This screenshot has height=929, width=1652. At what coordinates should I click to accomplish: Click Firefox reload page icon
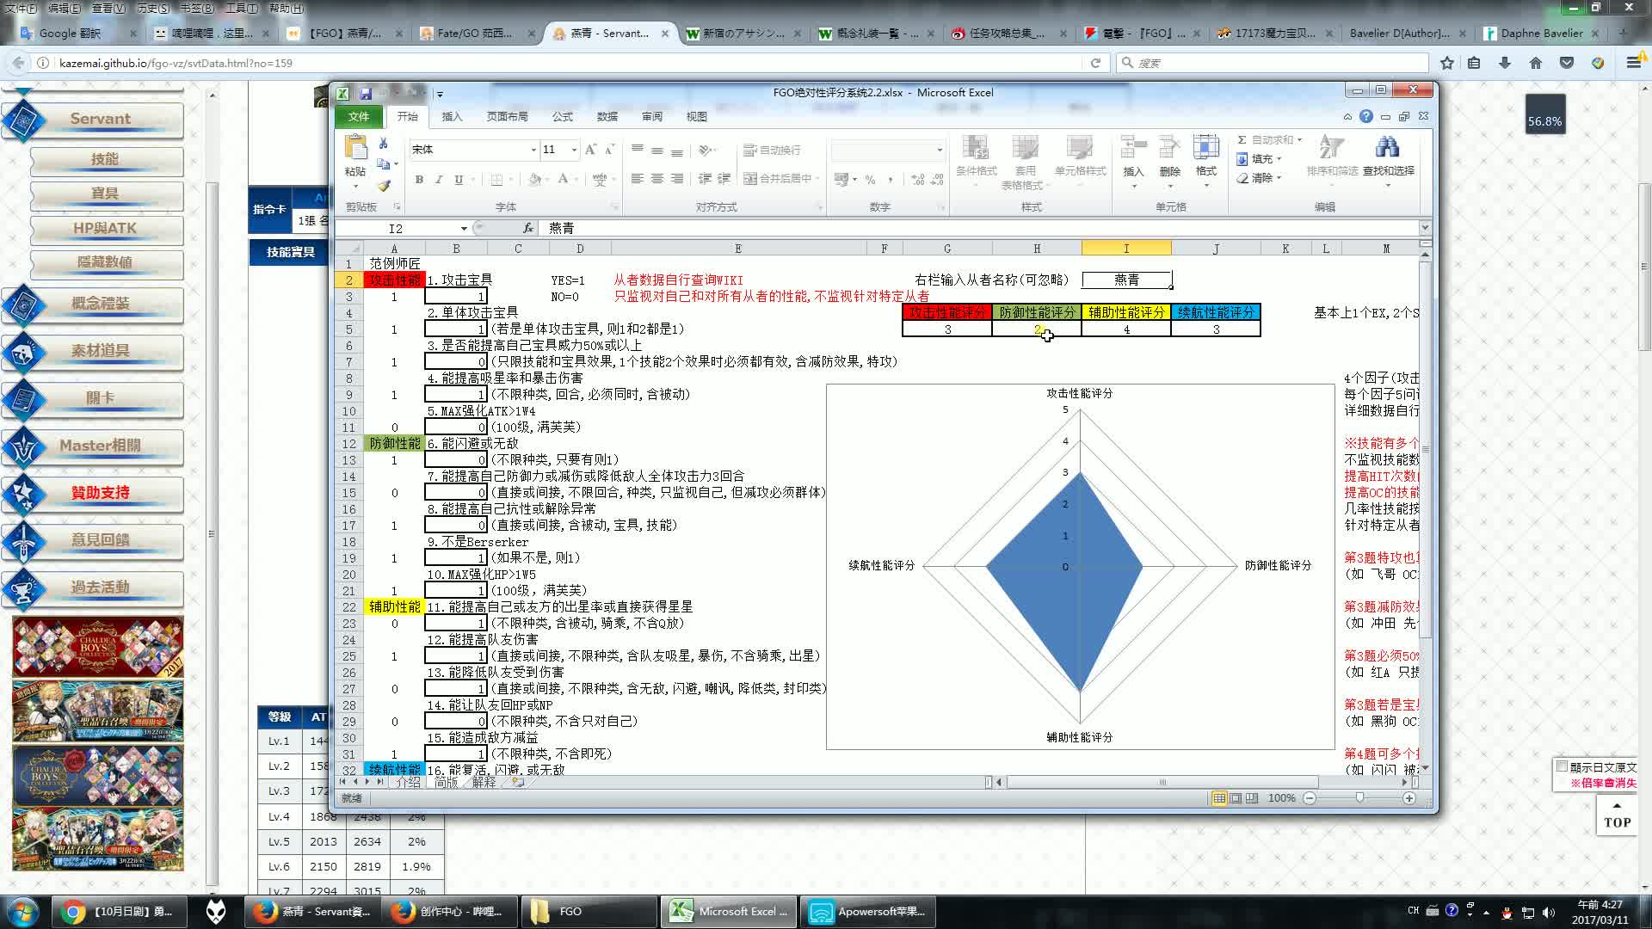(x=1095, y=63)
